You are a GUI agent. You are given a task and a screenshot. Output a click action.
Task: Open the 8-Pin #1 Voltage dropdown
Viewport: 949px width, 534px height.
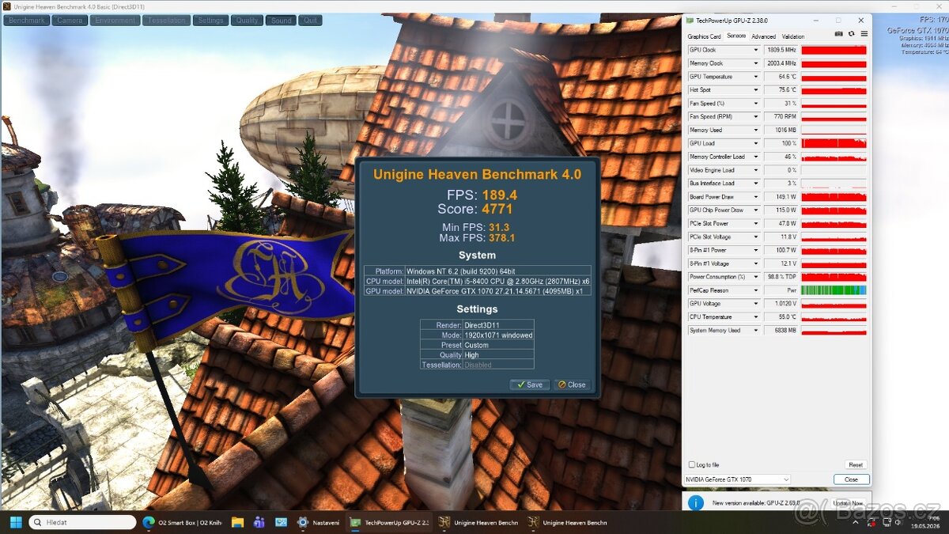pos(755,263)
